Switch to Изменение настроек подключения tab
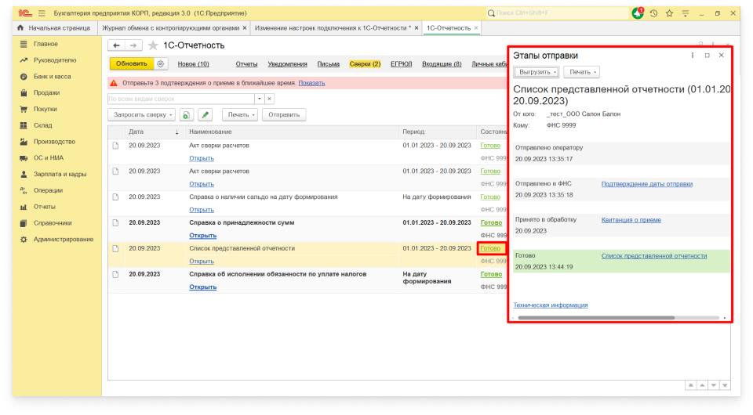Screen dimensions: 753x415 point(331,28)
